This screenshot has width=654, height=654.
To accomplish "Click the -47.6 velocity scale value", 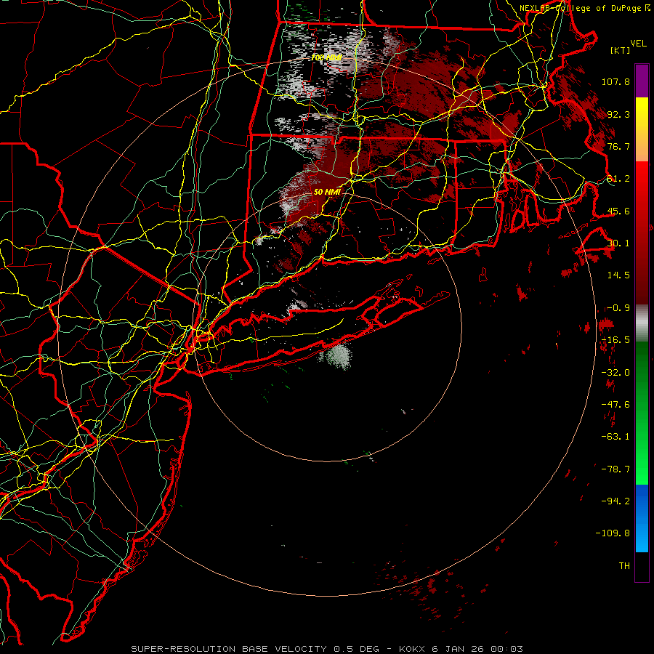I will 615,405.
